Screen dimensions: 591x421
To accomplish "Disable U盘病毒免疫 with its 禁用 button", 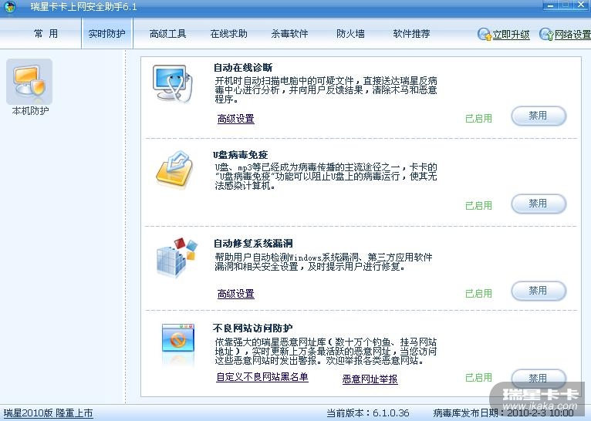I will click(539, 204).
